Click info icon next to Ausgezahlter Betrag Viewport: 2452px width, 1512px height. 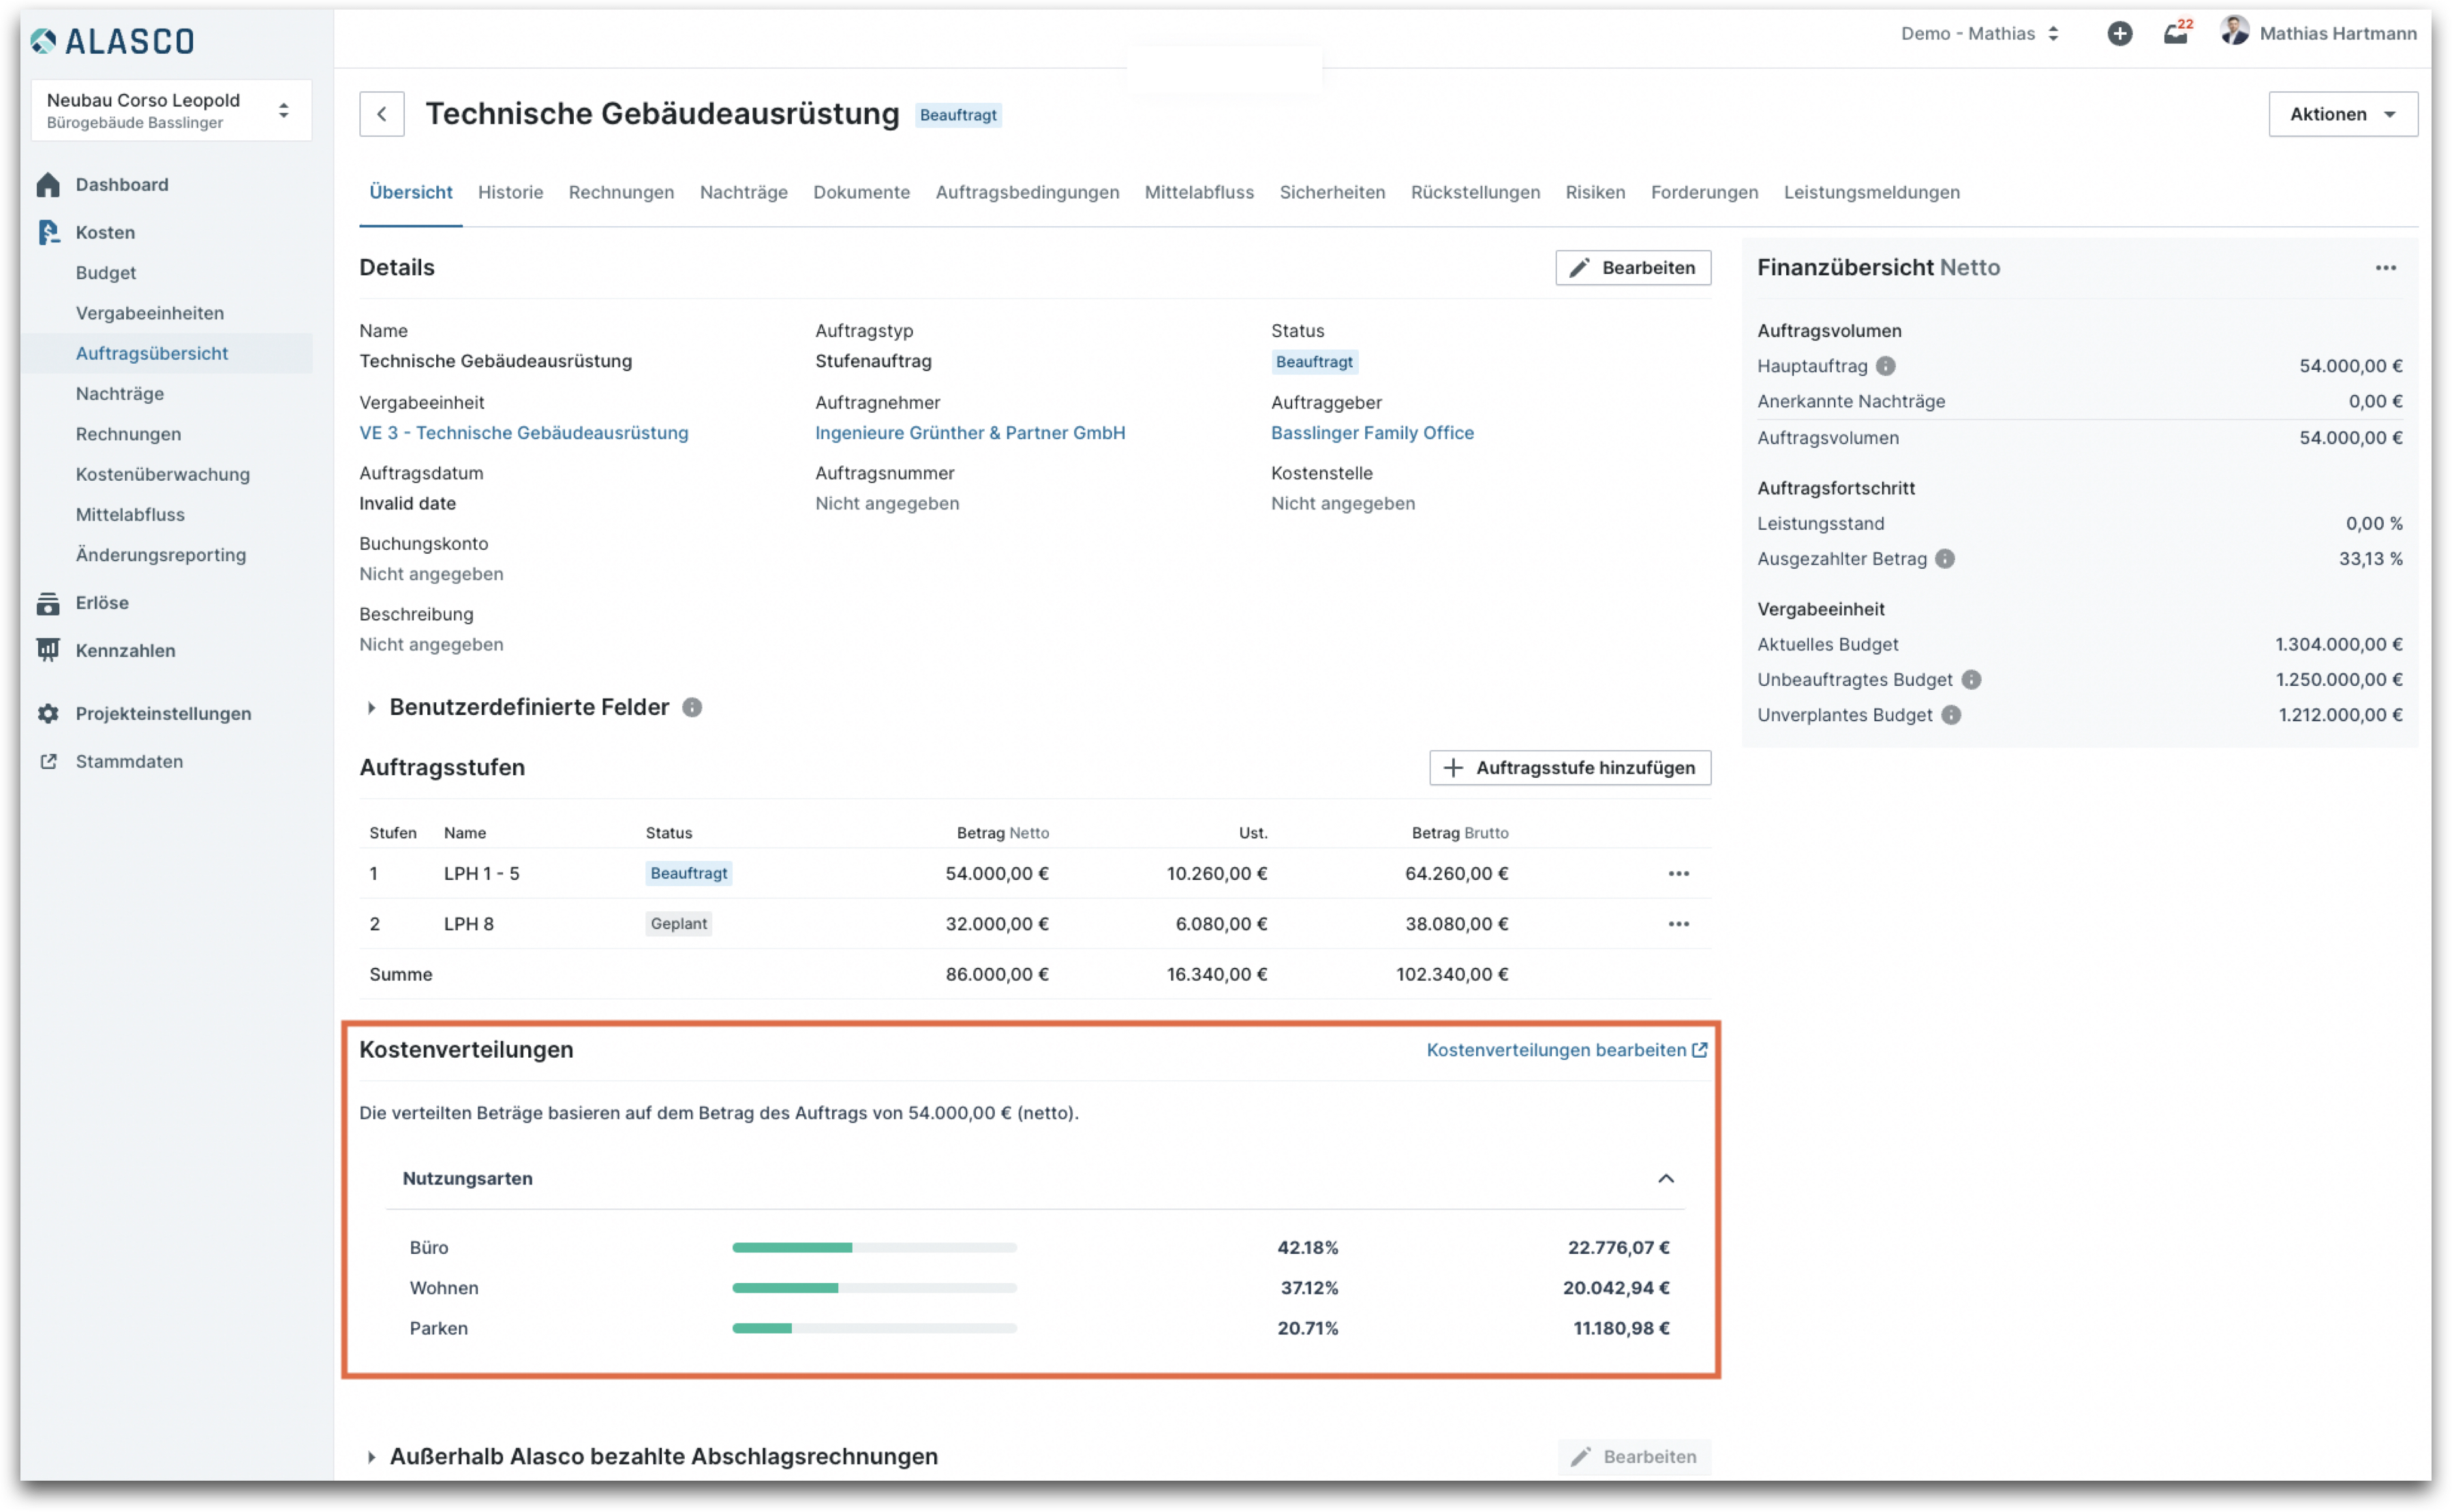click(1945, 559)
